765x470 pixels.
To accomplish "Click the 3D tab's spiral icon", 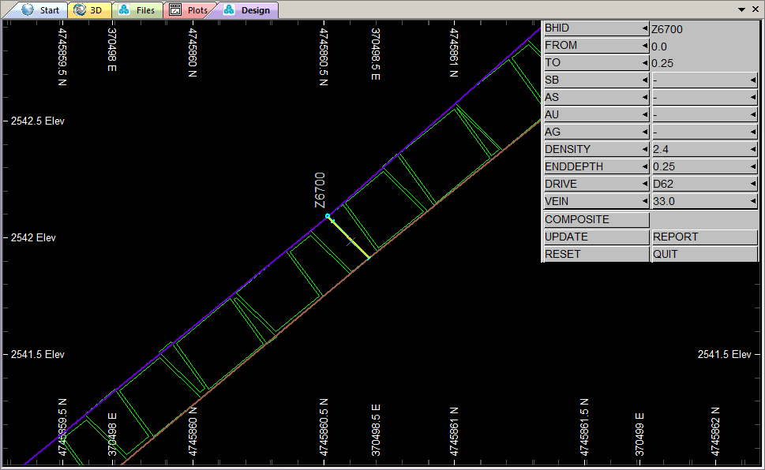I will click(81, 10).
